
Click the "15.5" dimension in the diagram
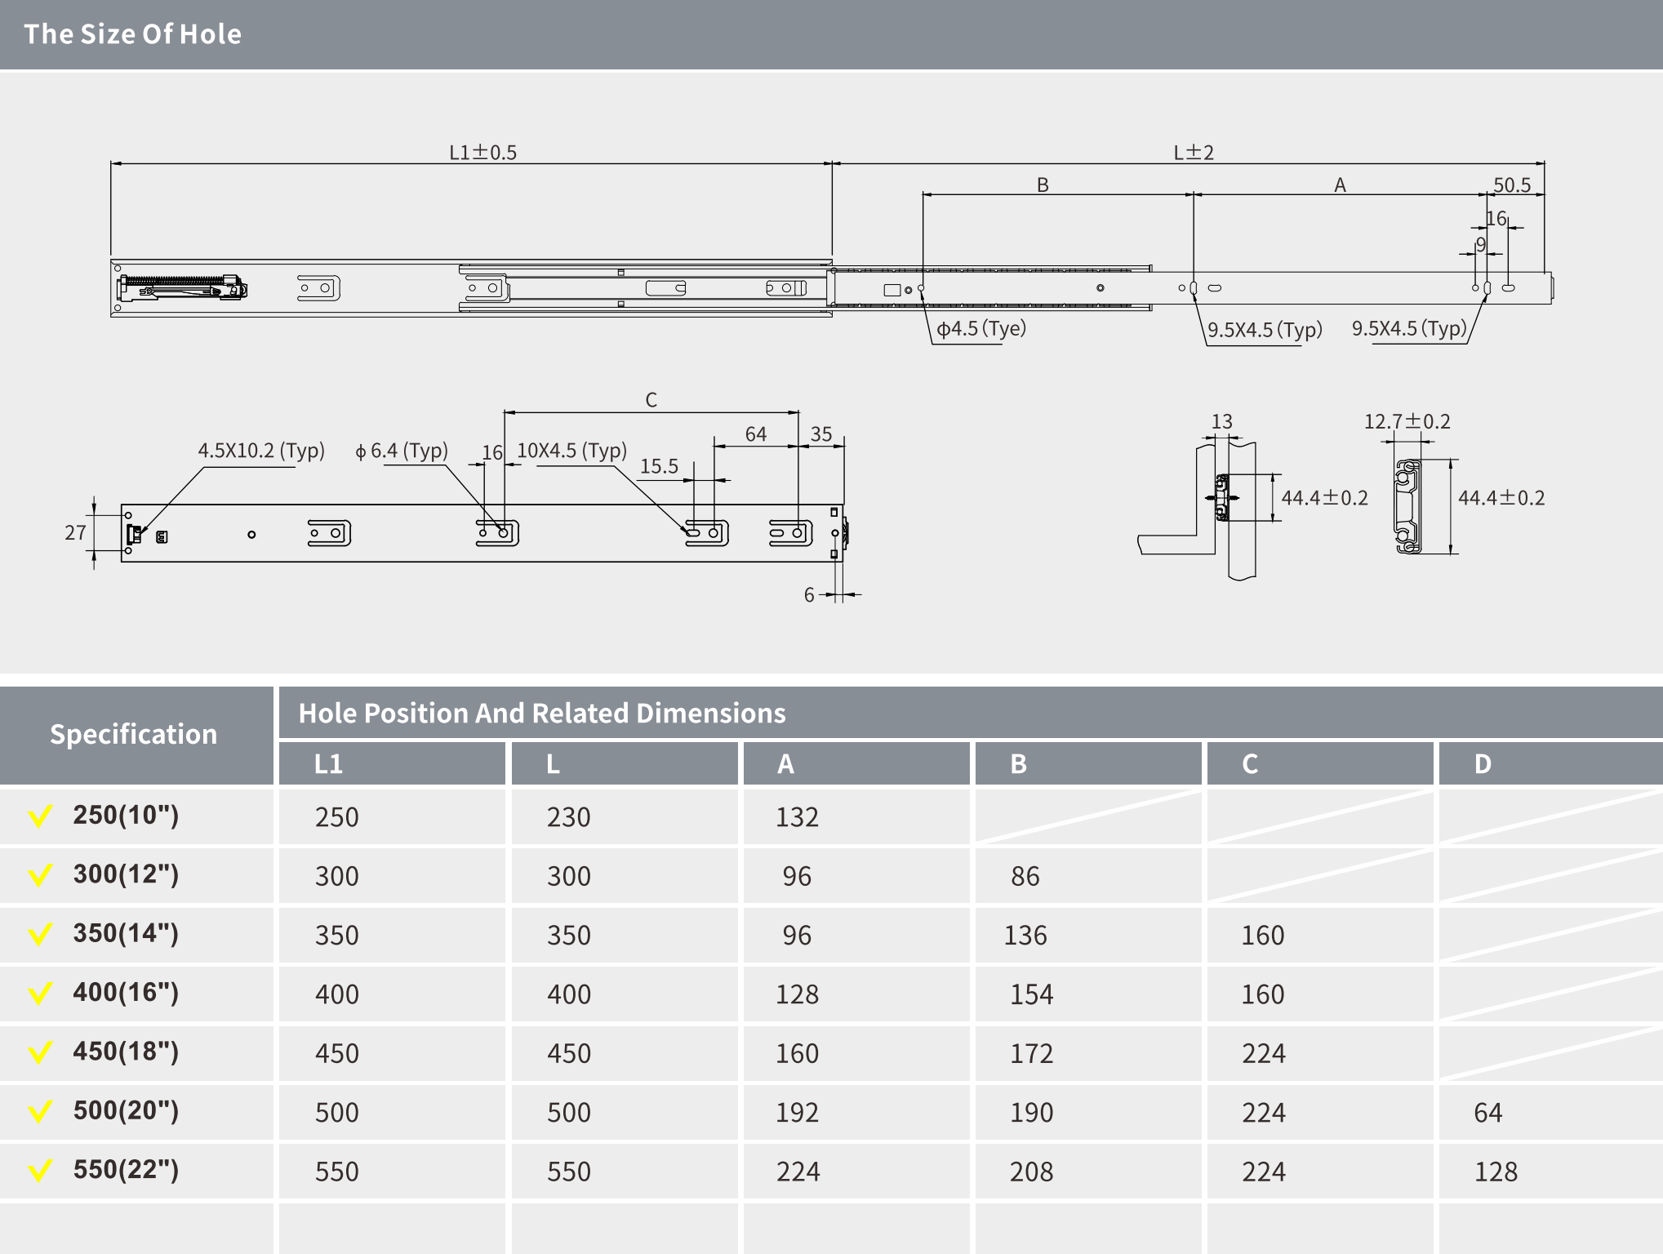[x=659, y=466]
